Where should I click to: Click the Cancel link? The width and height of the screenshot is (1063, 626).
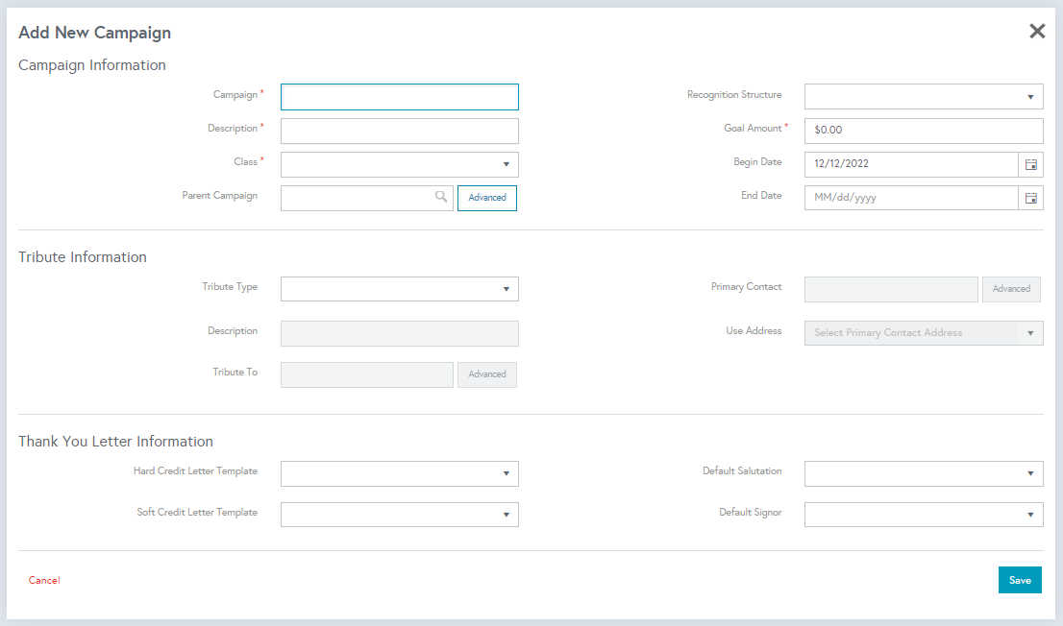coord(44,581)
